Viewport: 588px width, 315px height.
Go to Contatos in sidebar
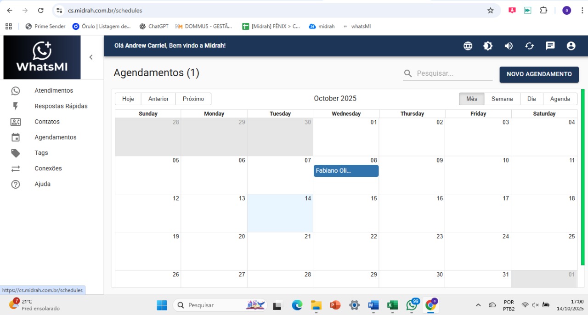click(47, 122)
